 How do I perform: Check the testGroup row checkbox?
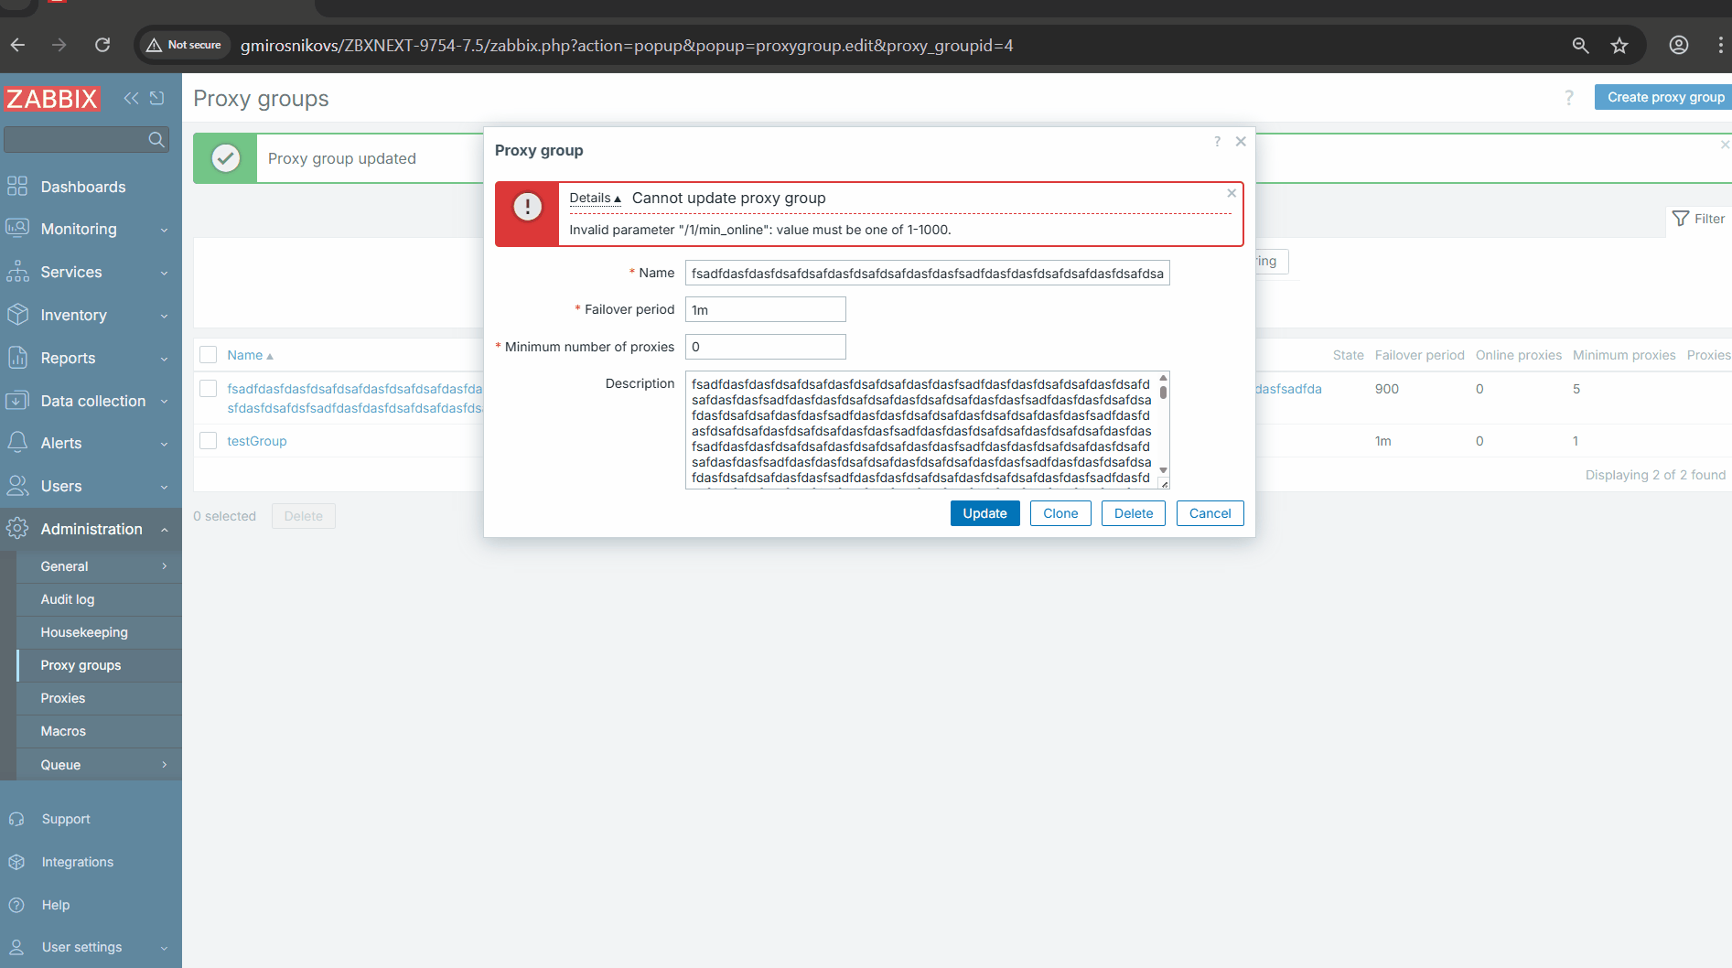click(x=209, y=441)
